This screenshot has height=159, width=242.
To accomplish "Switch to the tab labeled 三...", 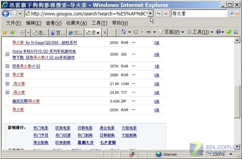I will (x=75, y=33).
